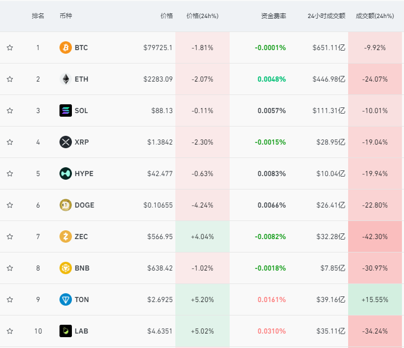This screenshot has width=404, height=348.
Task: Click the BNB coin logo
Action: [x=66, y=268]
